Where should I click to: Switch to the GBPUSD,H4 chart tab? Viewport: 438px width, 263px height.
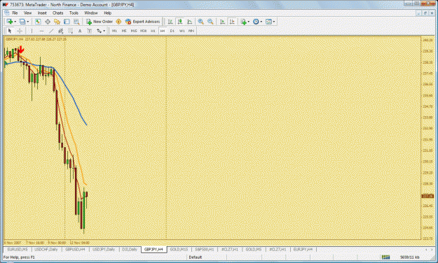coord(75,249)
